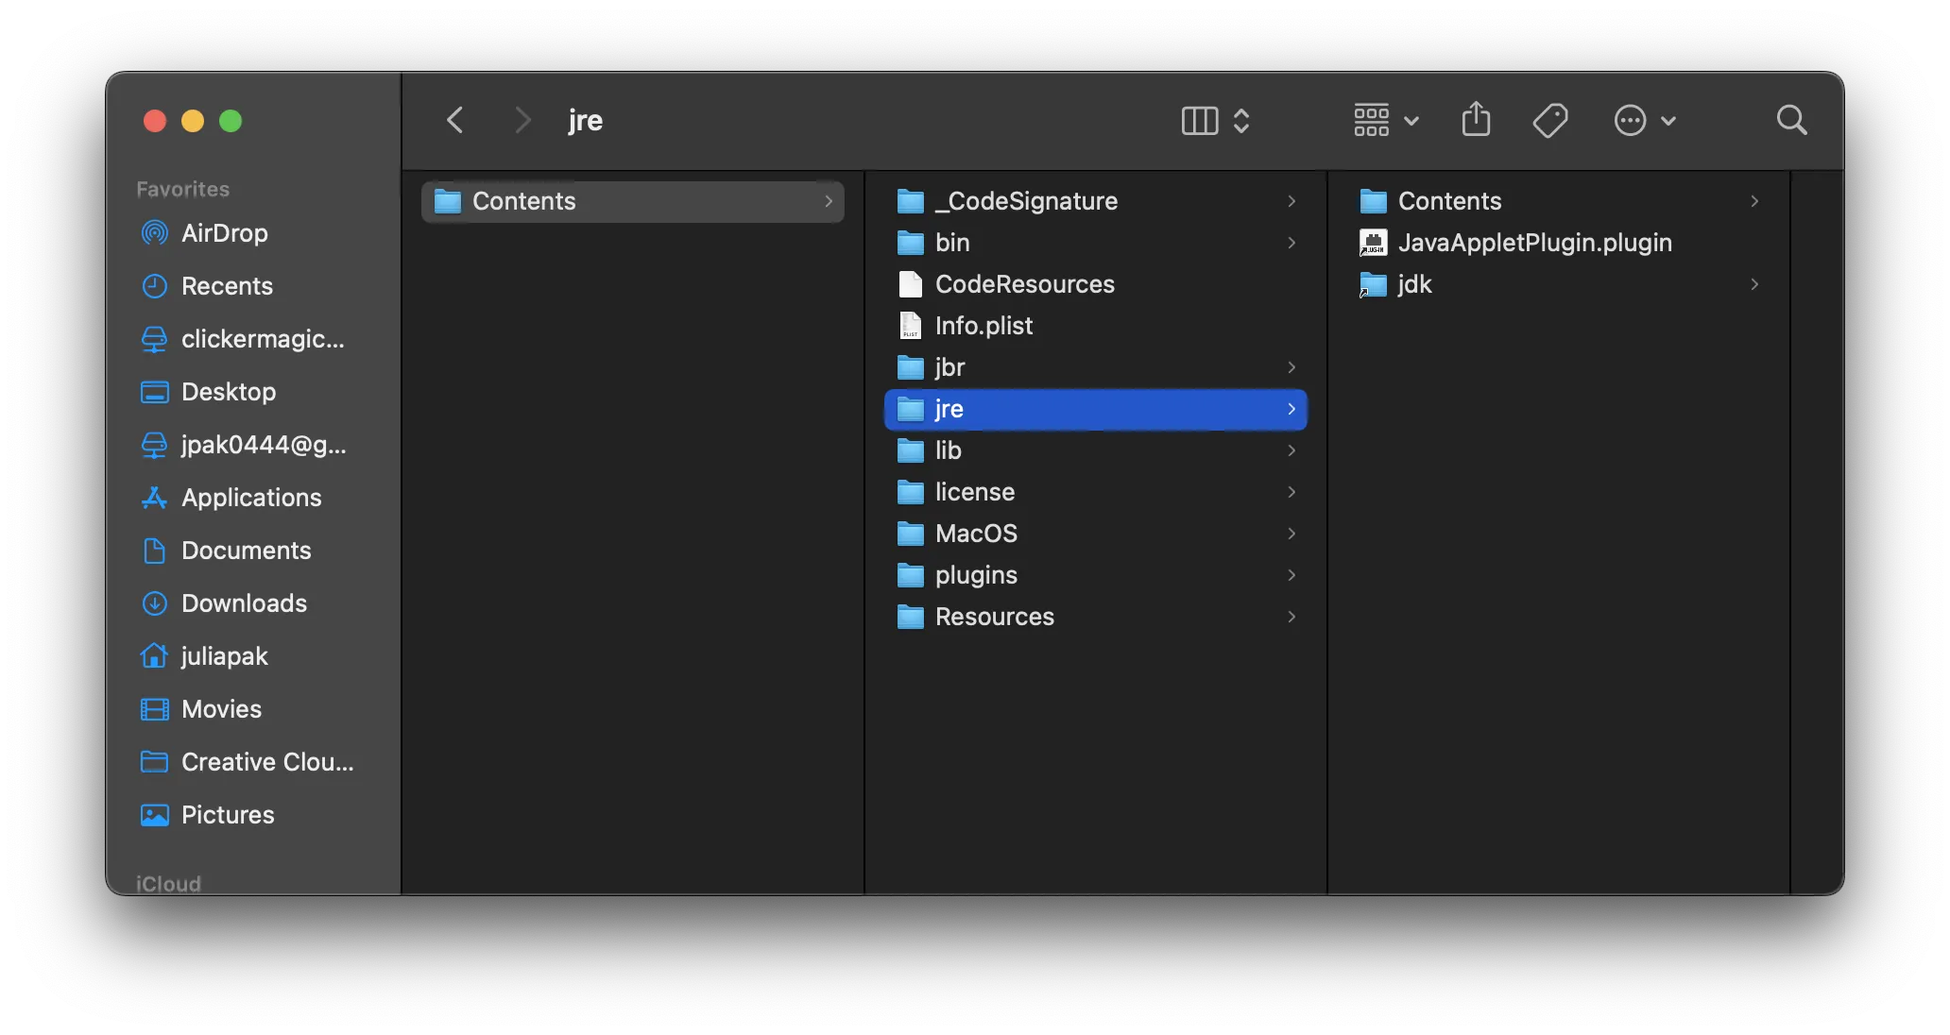Select the _CodeSignature folder
Viewport: 1950px width, 1035px height.
pyautogui.click(x=1026, y=201)
